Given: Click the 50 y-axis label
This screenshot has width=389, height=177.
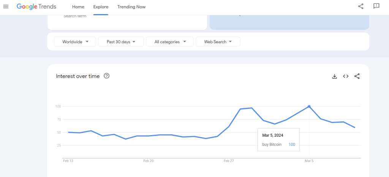Looking at the screenshot, I should click(59, 132).
